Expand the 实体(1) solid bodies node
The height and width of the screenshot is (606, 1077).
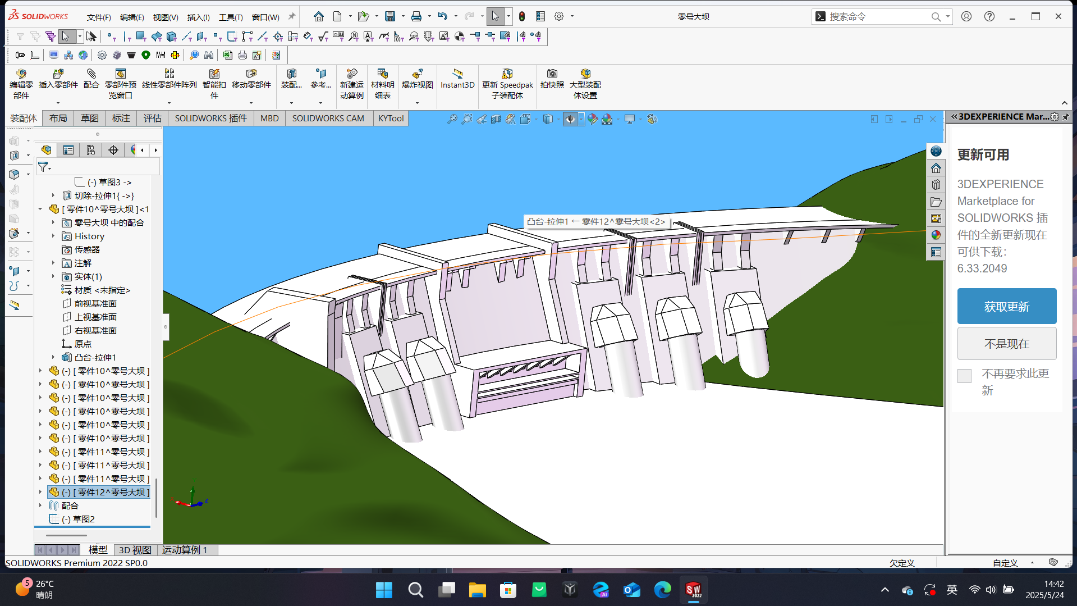[x=53, y=276]
